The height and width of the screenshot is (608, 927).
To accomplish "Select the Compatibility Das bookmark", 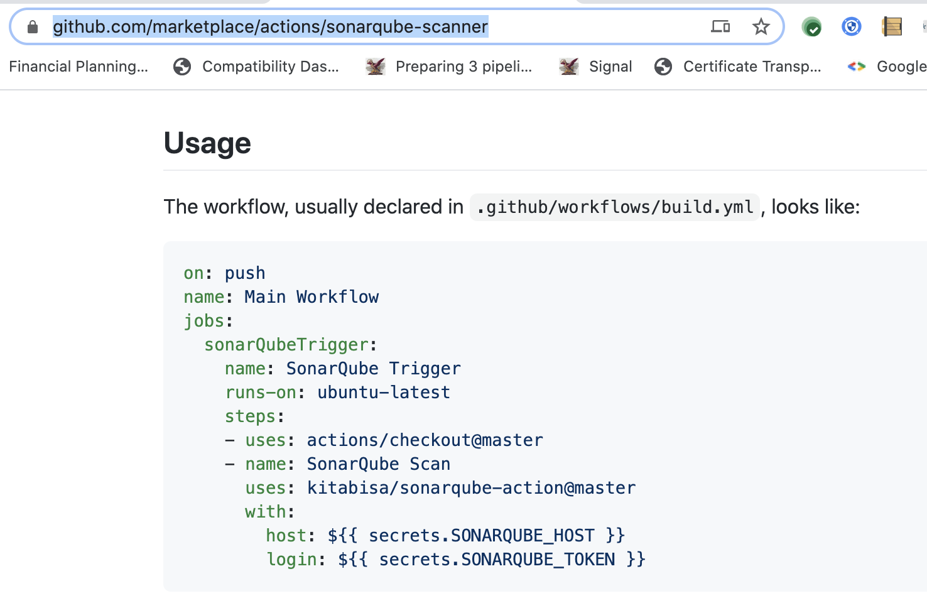I will tap(271, 66).
